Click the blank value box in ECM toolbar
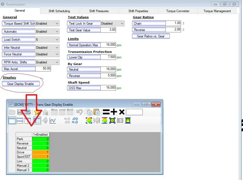 pos(134,112)
